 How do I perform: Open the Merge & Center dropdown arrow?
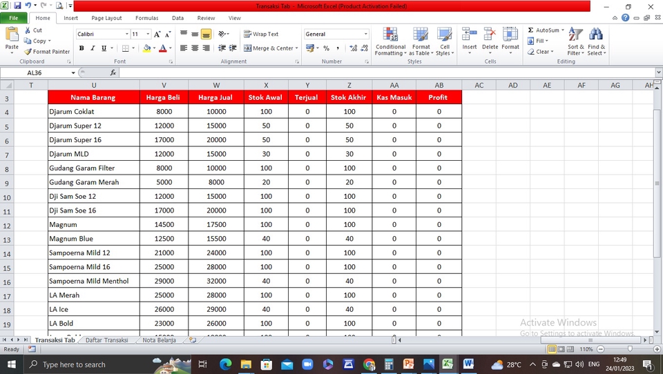[297, 48]
